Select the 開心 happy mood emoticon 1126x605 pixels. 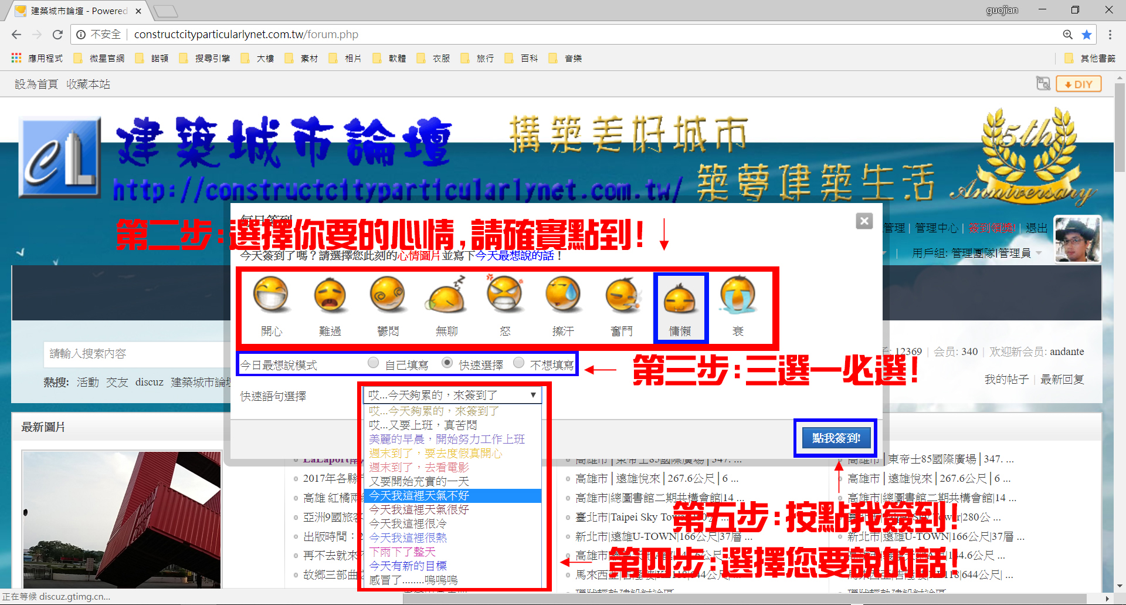pos(271,295)
